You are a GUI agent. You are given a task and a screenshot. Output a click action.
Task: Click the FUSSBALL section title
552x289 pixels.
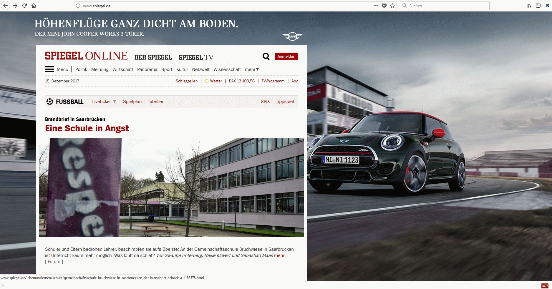(x=70, y=102)
